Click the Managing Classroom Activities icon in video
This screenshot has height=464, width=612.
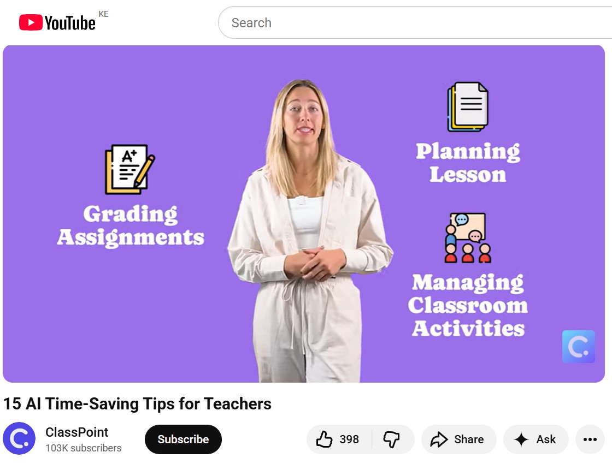tap(468, 237)
